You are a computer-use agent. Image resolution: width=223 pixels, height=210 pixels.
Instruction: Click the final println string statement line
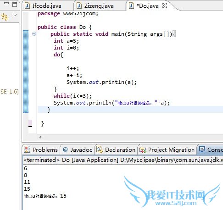[111, 103]
